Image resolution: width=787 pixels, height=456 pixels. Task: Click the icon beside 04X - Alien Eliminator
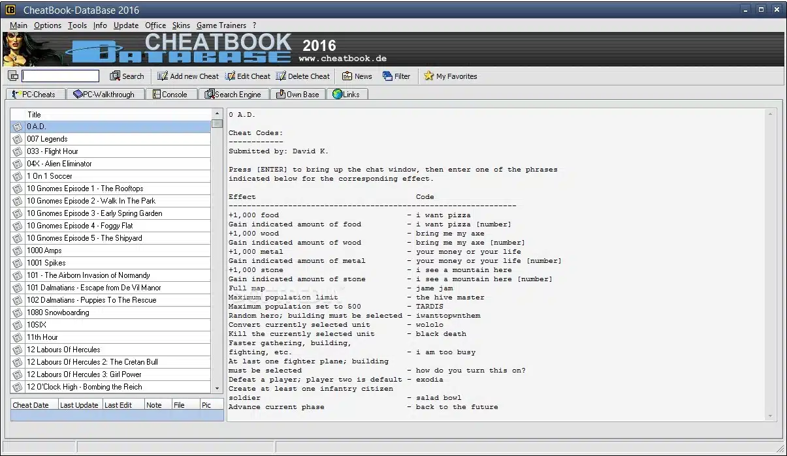pos(18,164)
